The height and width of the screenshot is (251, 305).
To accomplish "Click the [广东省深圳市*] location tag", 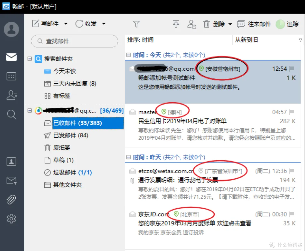I will 220,171.
